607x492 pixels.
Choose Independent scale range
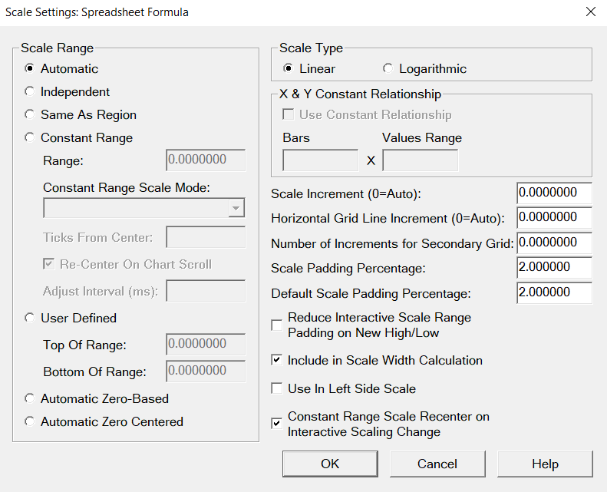[30, 92]
